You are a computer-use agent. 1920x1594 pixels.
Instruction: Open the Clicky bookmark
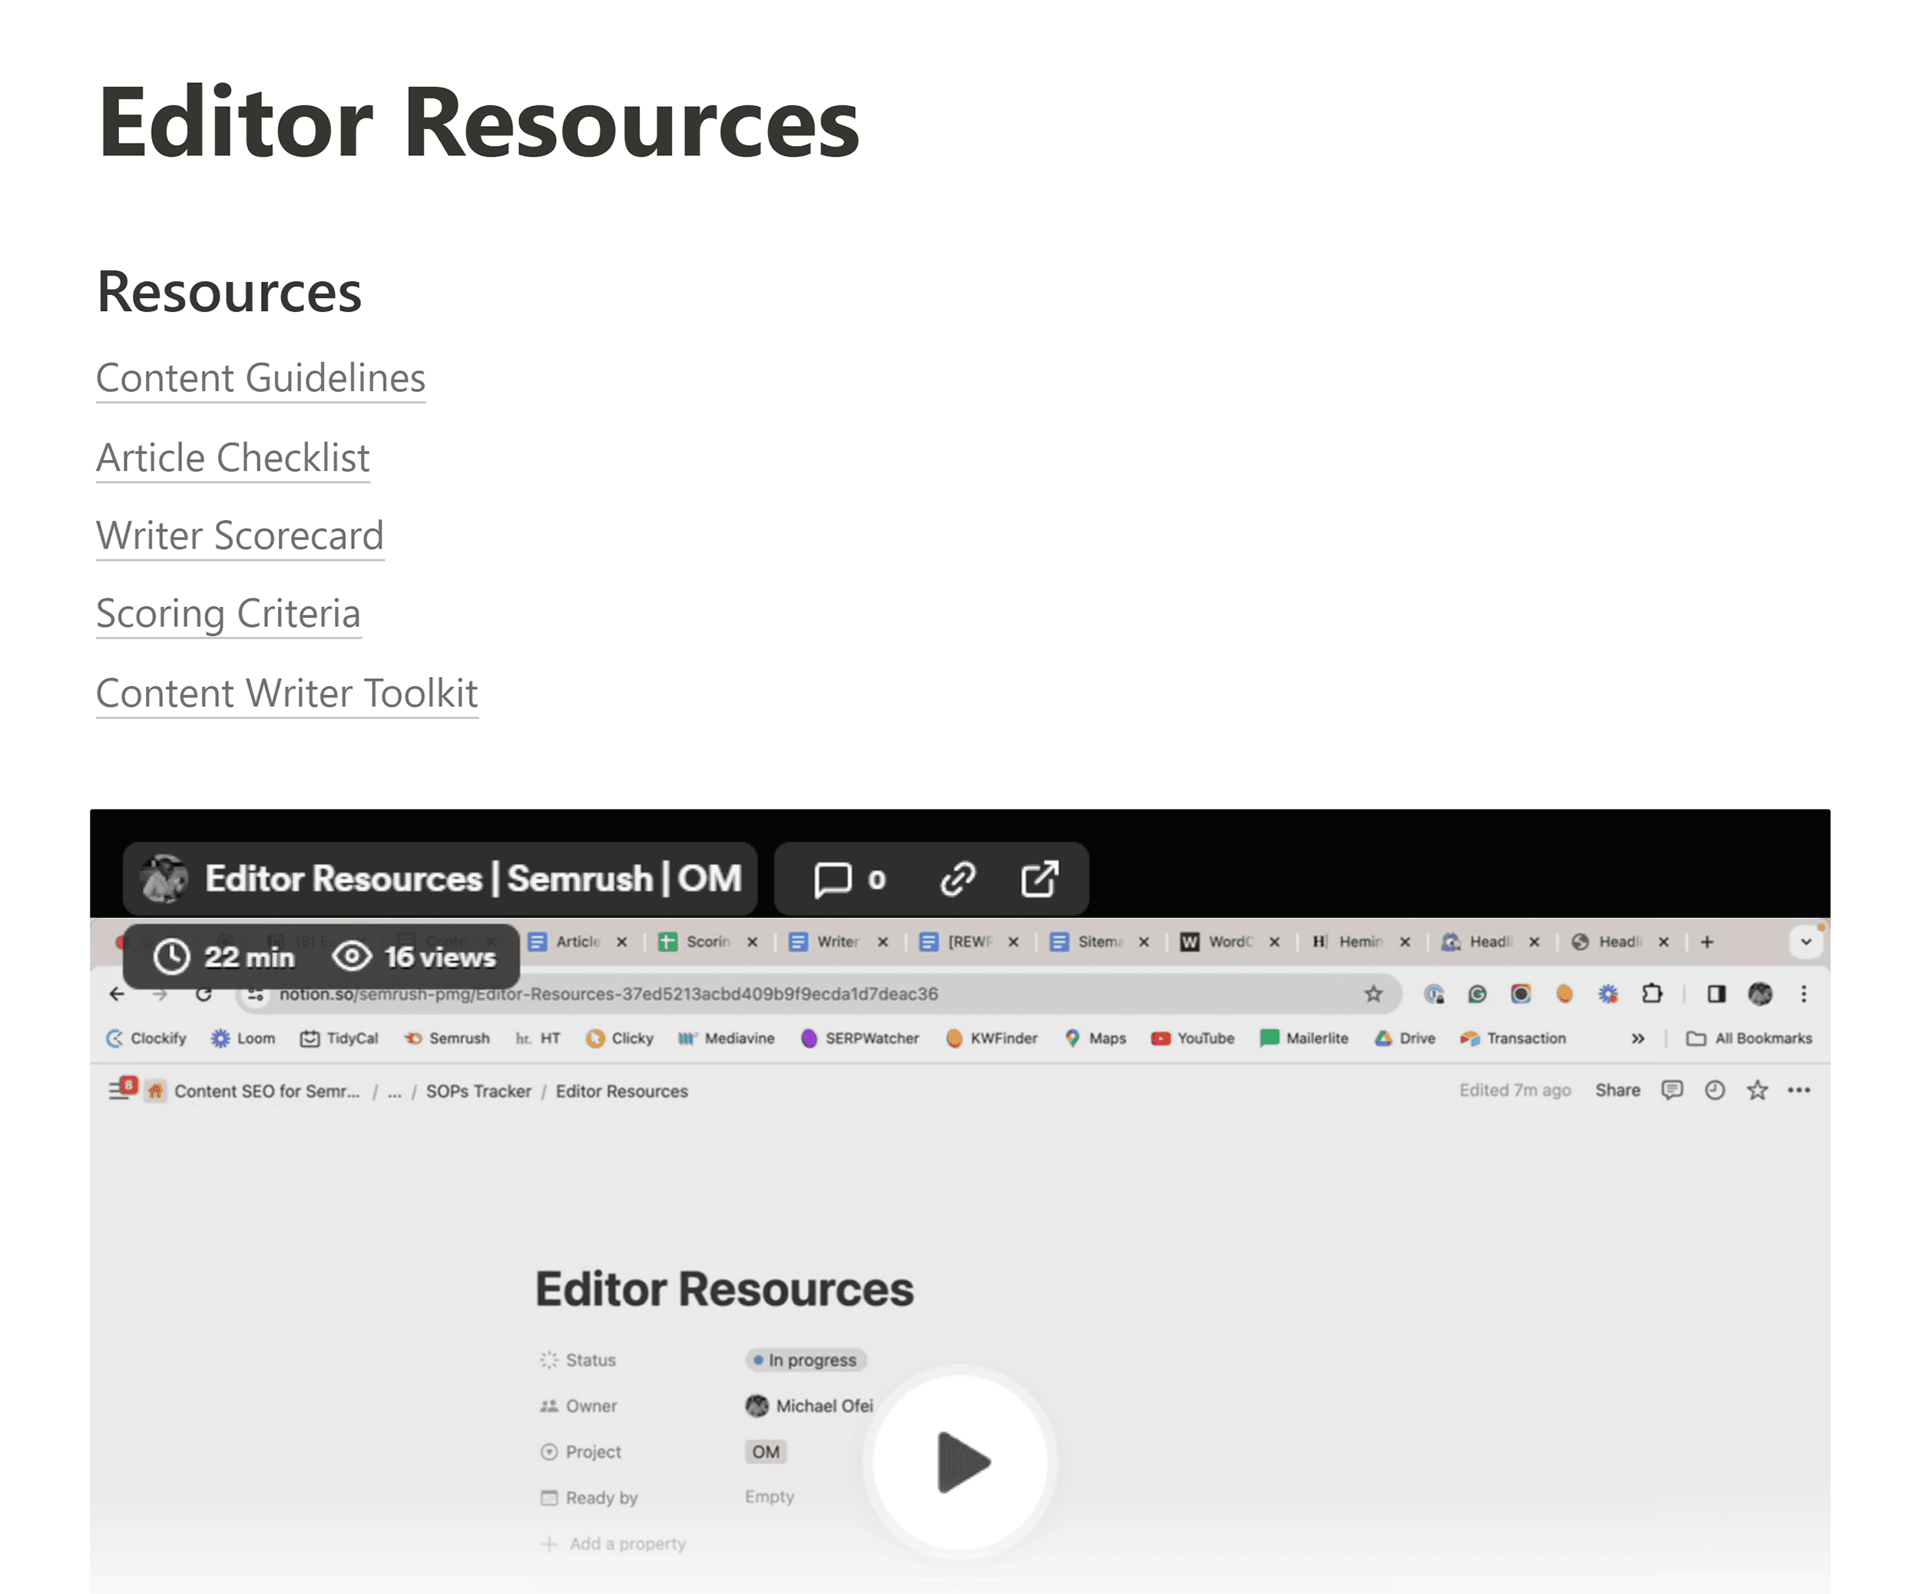click(x=620, y=1038)
